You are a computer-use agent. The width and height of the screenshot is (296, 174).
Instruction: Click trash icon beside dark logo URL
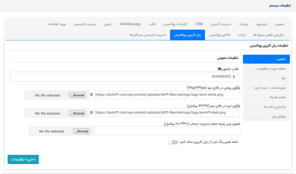click(x=91, y=113)
